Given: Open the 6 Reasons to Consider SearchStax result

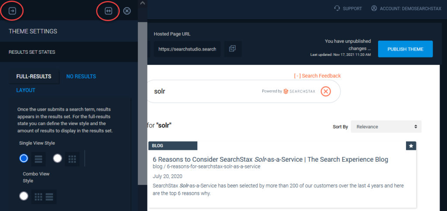Looking at the screenshot, I should click(x=270, y=160).
